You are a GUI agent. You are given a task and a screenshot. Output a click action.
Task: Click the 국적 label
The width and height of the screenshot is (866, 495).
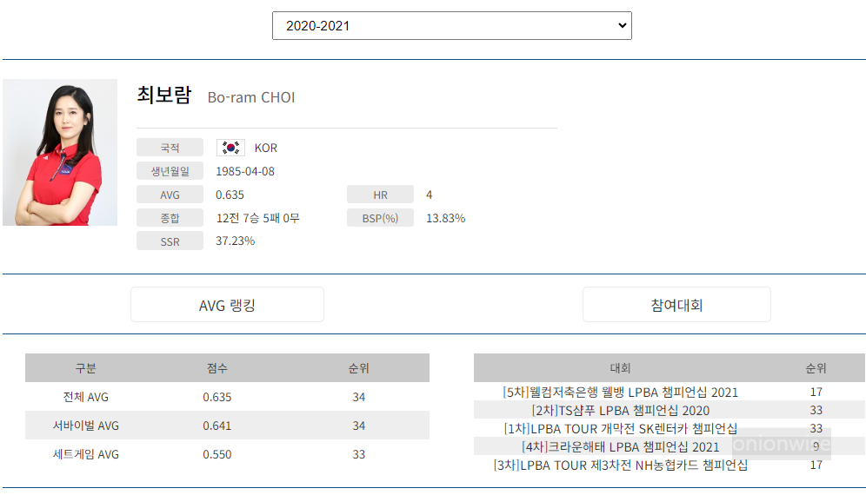click(x=170, y=148)
